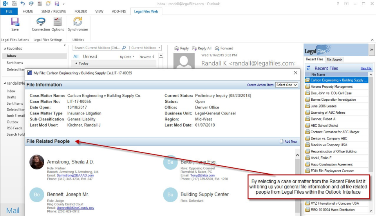
Task: Click the Bu avatar for Building Supply Center
Action: [170, 194]
